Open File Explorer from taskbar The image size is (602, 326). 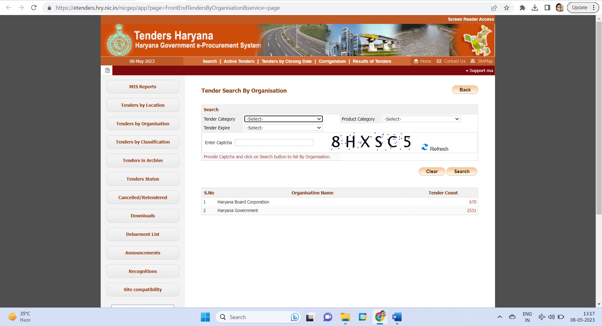[x=345, y=317]
